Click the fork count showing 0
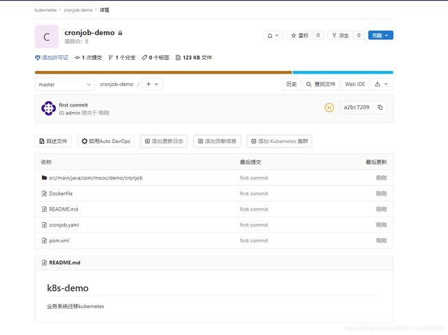Viewport: 448px width, 335px height. tap(359, 35)
